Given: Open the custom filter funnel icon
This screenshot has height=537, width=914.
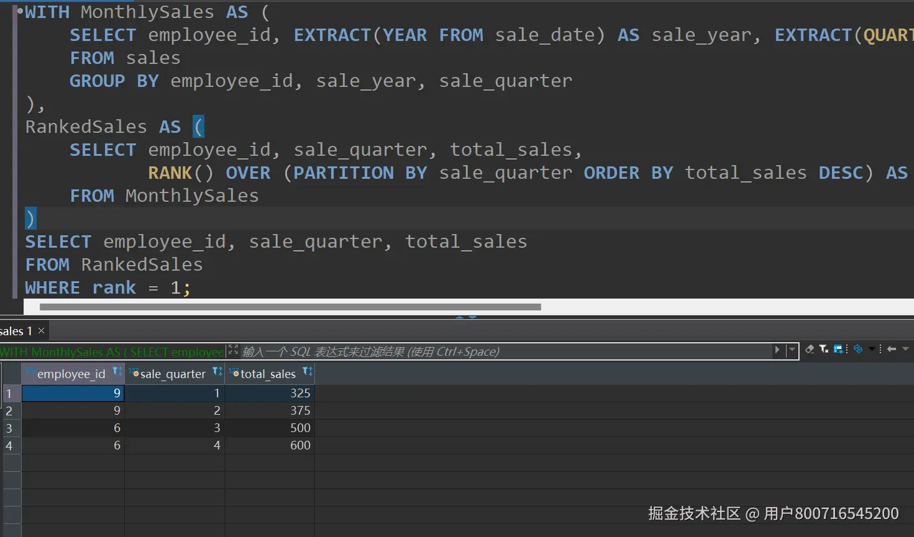Looking at the screenshot, I should 824,350.
